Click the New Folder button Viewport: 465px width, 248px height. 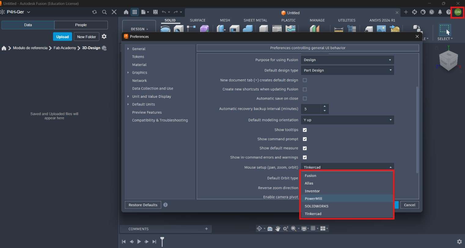coord(86,37)
